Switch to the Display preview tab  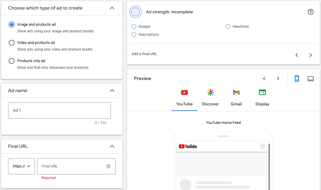click(262, 98)
